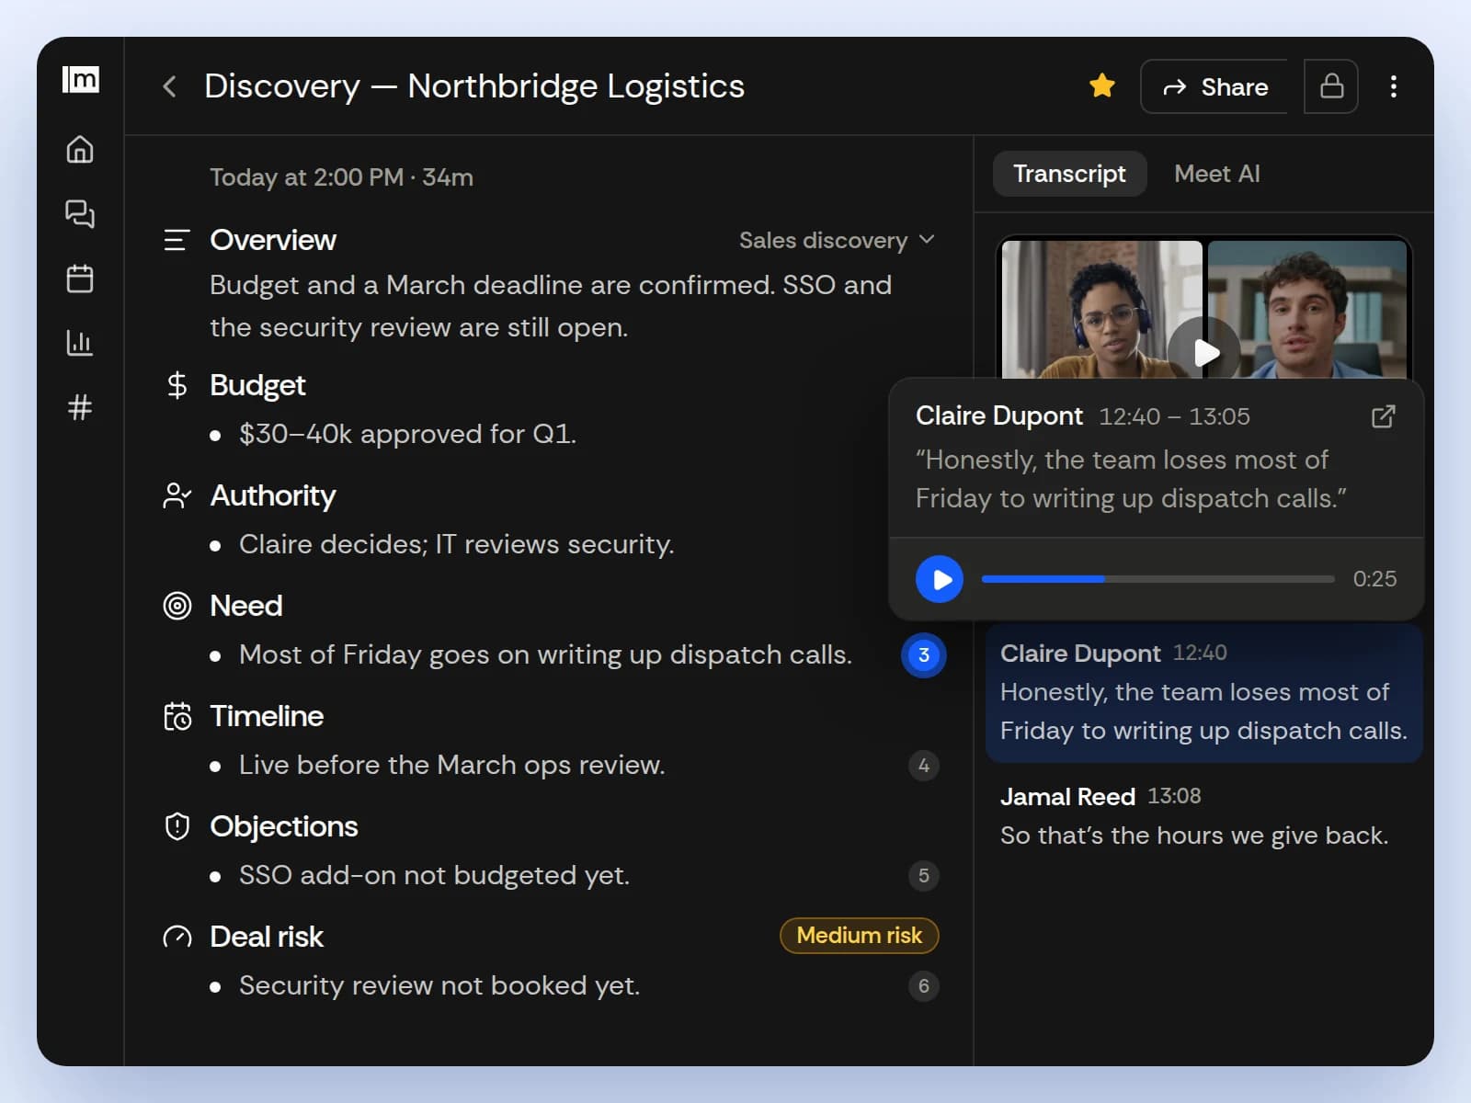Open the analytics bar chart icon
This screenshot has height=1103, width=1471.
[x=80, y=342]
